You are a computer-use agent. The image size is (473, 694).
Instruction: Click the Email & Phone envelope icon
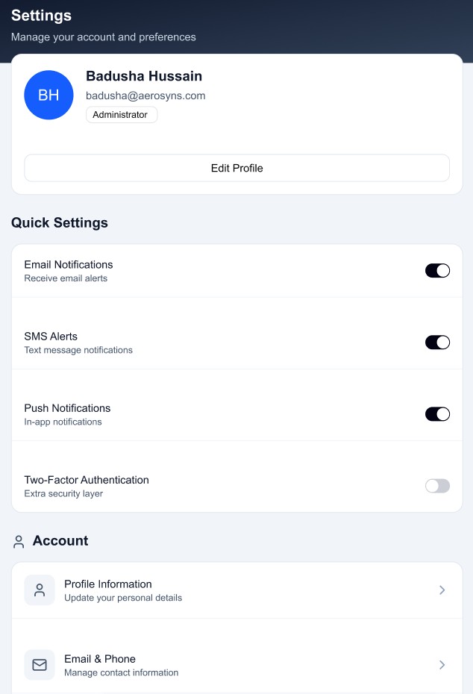click(x=40, y=664)
